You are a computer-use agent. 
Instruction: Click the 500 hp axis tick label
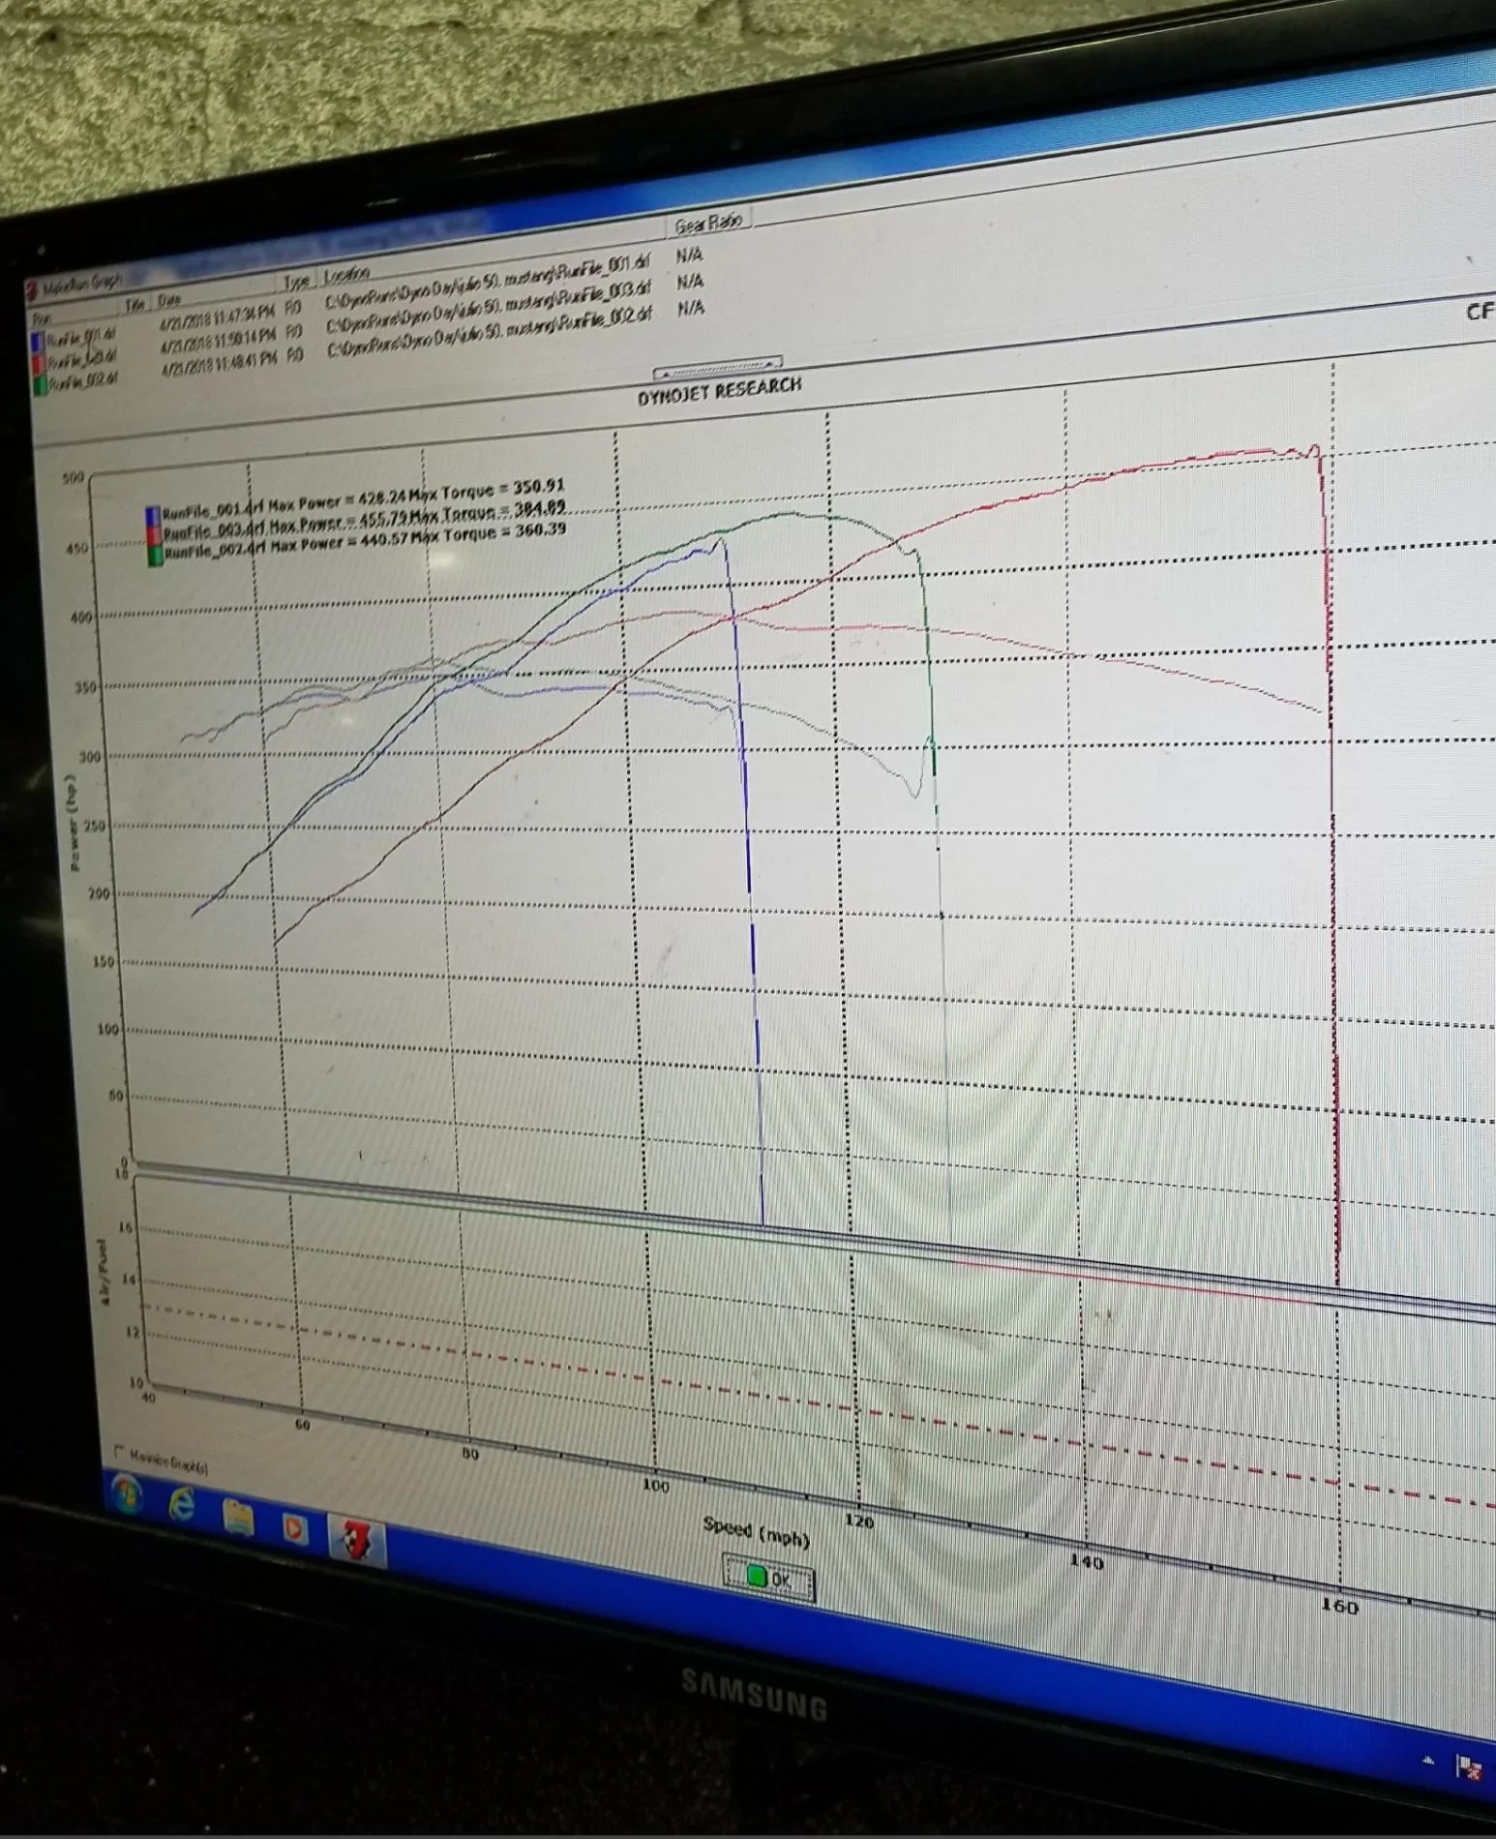point(74,478)
